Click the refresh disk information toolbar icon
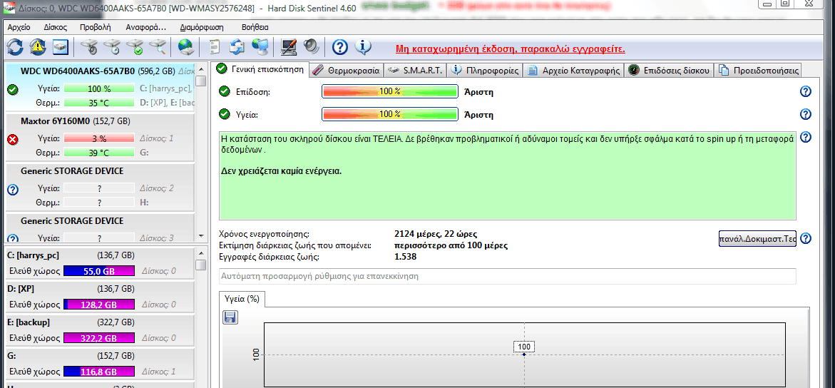 click(14, 48)
